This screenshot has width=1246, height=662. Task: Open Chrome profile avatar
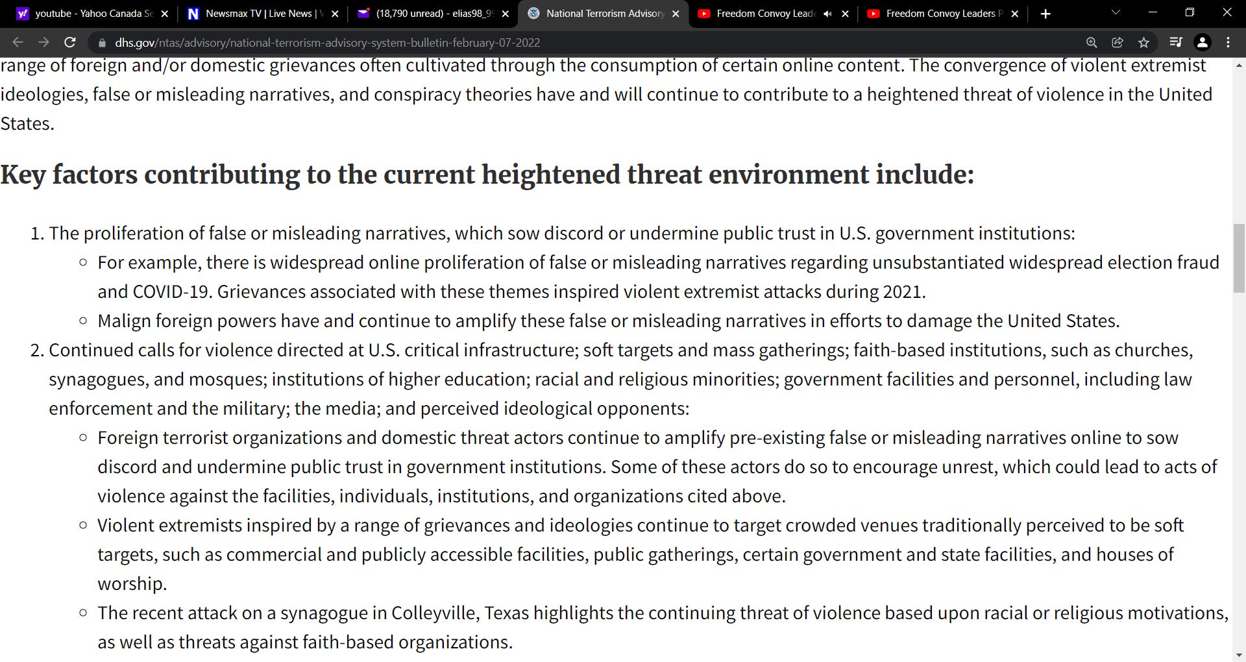1203,42
